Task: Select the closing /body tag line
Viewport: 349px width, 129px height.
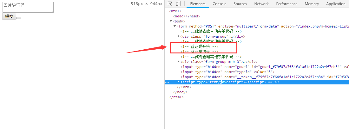Action: point(180,92)
